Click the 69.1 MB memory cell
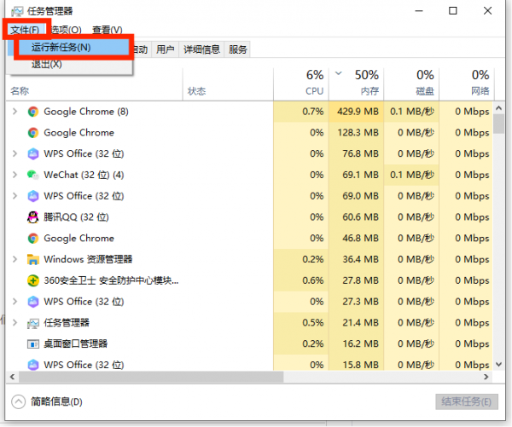Image resolution: width=512 pixels, height=427 pixels. click(356, 175)
